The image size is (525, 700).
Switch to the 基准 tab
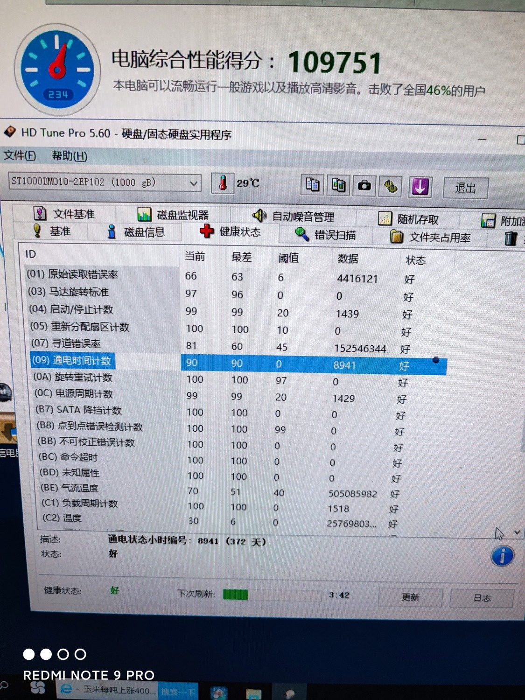click(52, 231)
